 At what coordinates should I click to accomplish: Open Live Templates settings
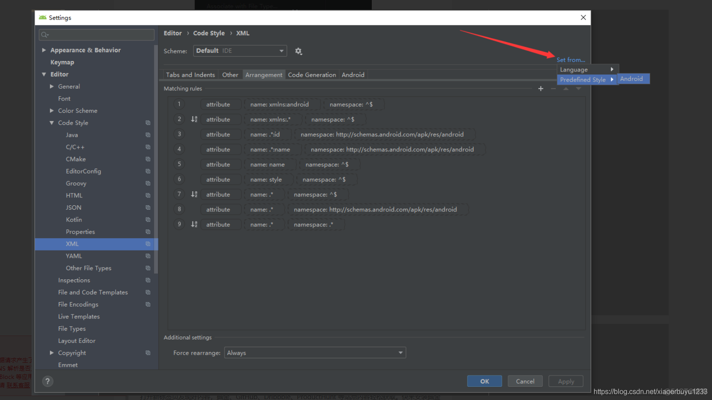[x=79, y=317]
